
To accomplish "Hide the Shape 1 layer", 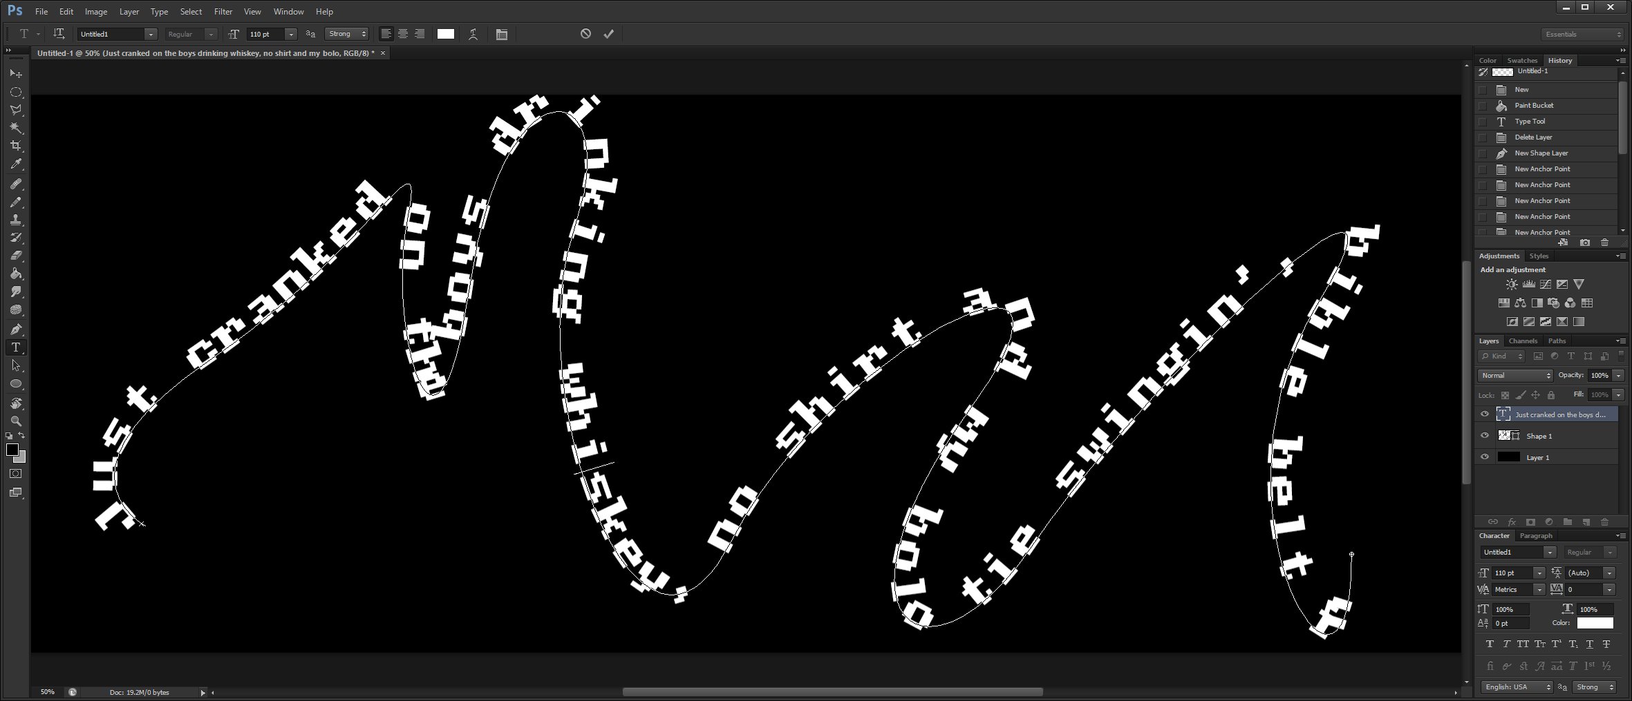I will click(1484, 436).
